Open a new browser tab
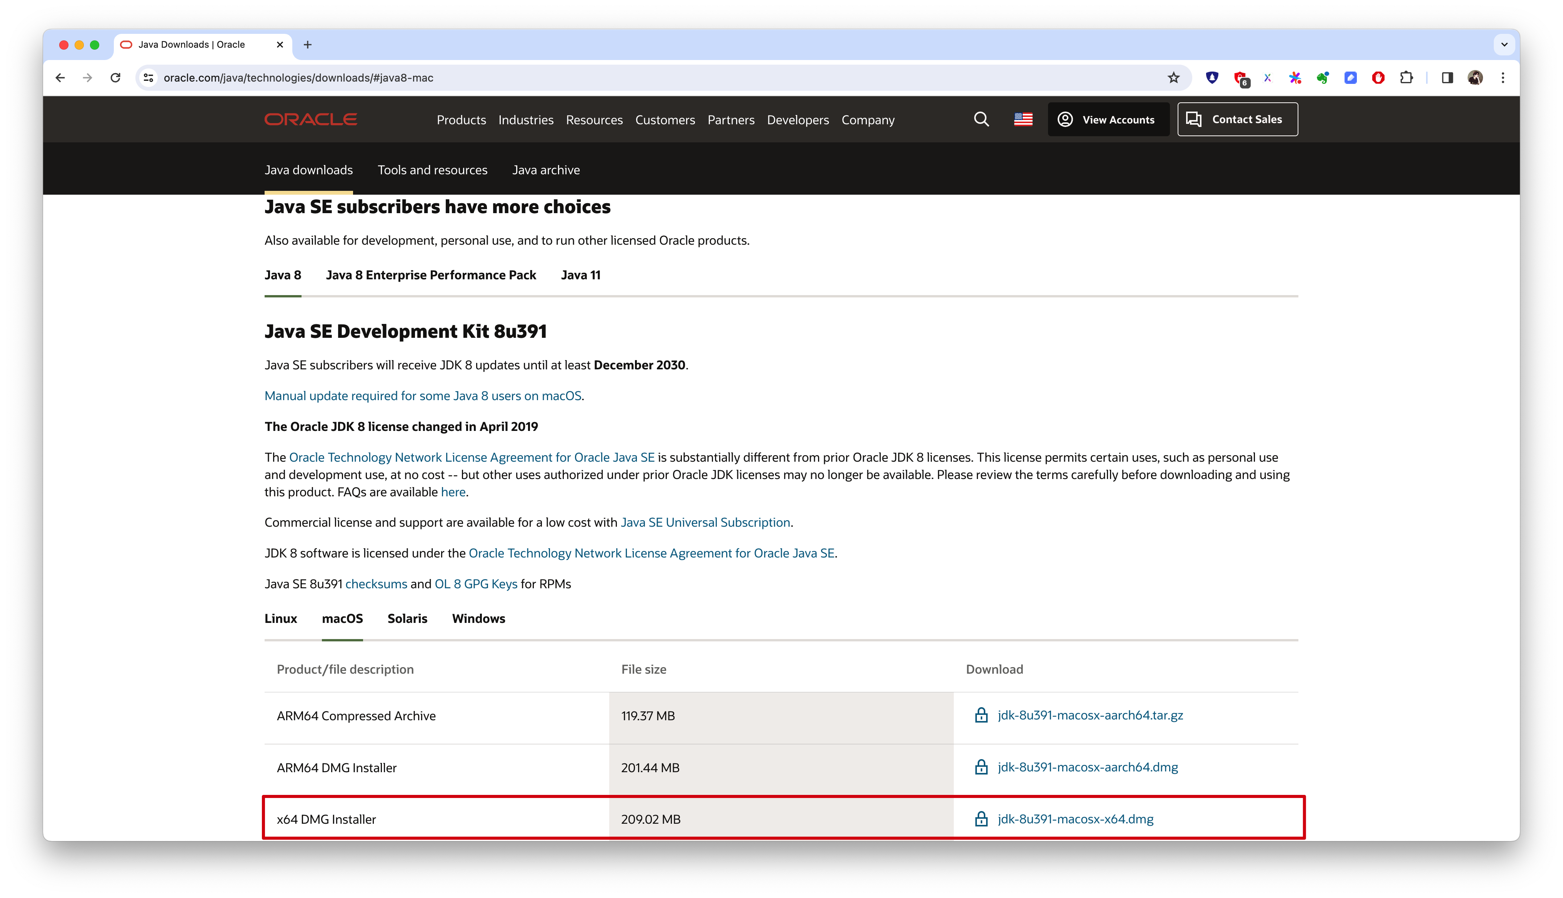Viewport: 1563px width, 898px height. (x=308, y=44)
